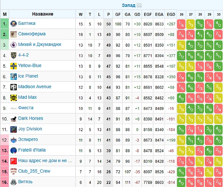
Task: Sort table by the EGD column header
Action: point(171,14)
